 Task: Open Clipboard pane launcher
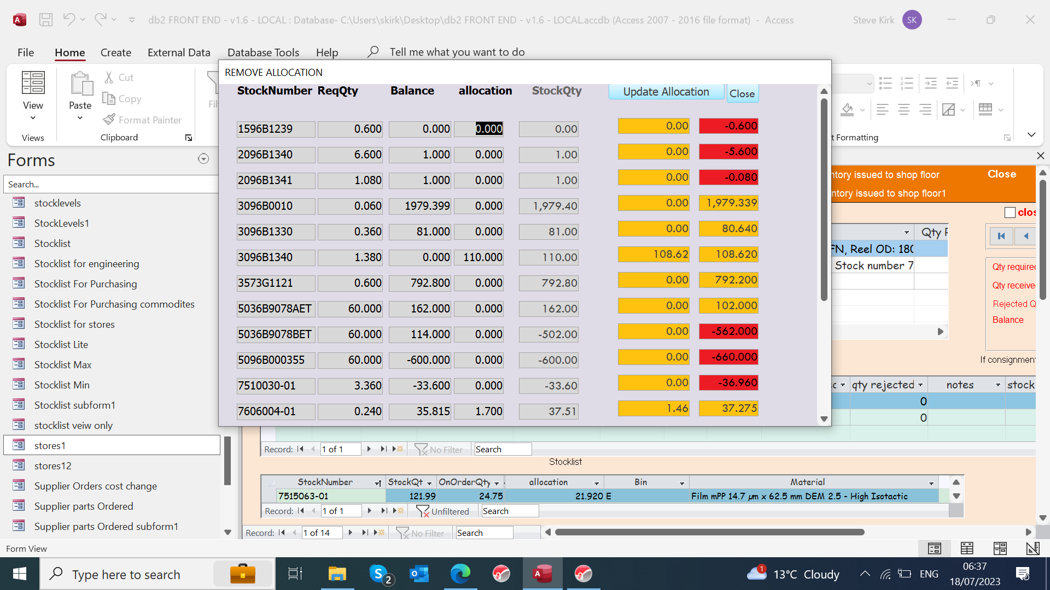tap(189, 138)
